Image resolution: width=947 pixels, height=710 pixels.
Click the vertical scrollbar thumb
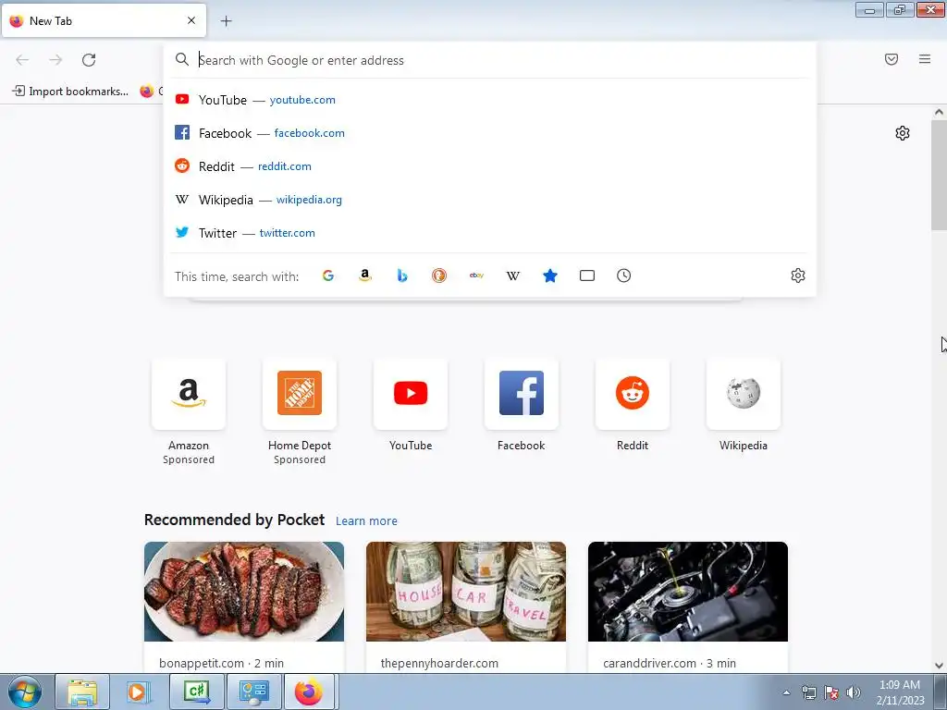(939, 175)
